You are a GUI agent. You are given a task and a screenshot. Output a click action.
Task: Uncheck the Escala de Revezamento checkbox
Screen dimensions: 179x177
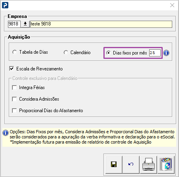click(x=12, y=69)
